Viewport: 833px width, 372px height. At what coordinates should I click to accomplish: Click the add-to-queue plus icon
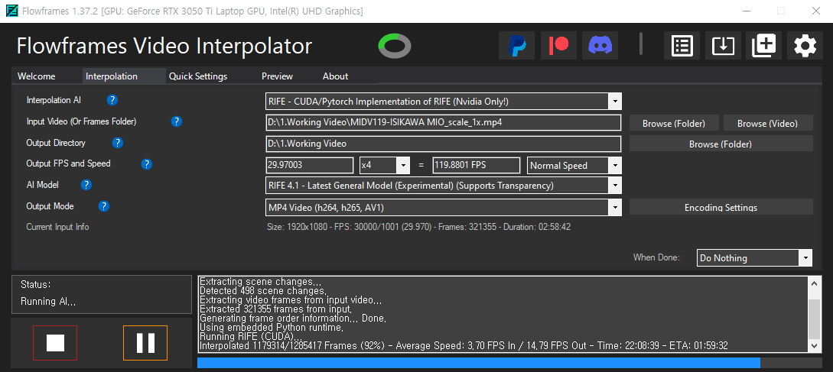click(764, 46)
